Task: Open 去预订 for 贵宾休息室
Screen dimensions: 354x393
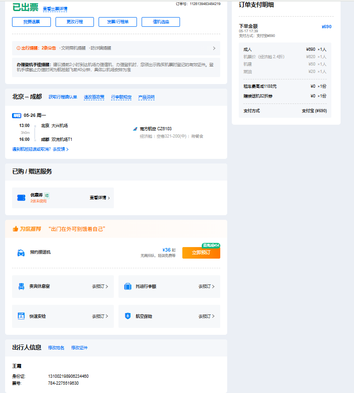Action: pos(100,286)
